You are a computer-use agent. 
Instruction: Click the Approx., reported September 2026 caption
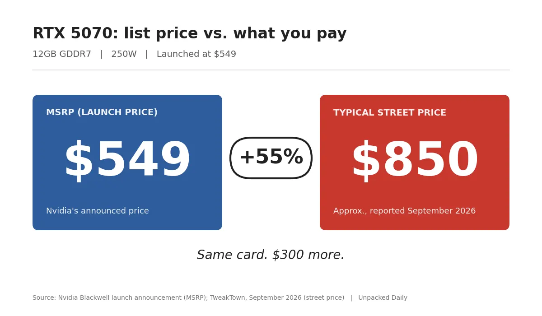[404, 211]
